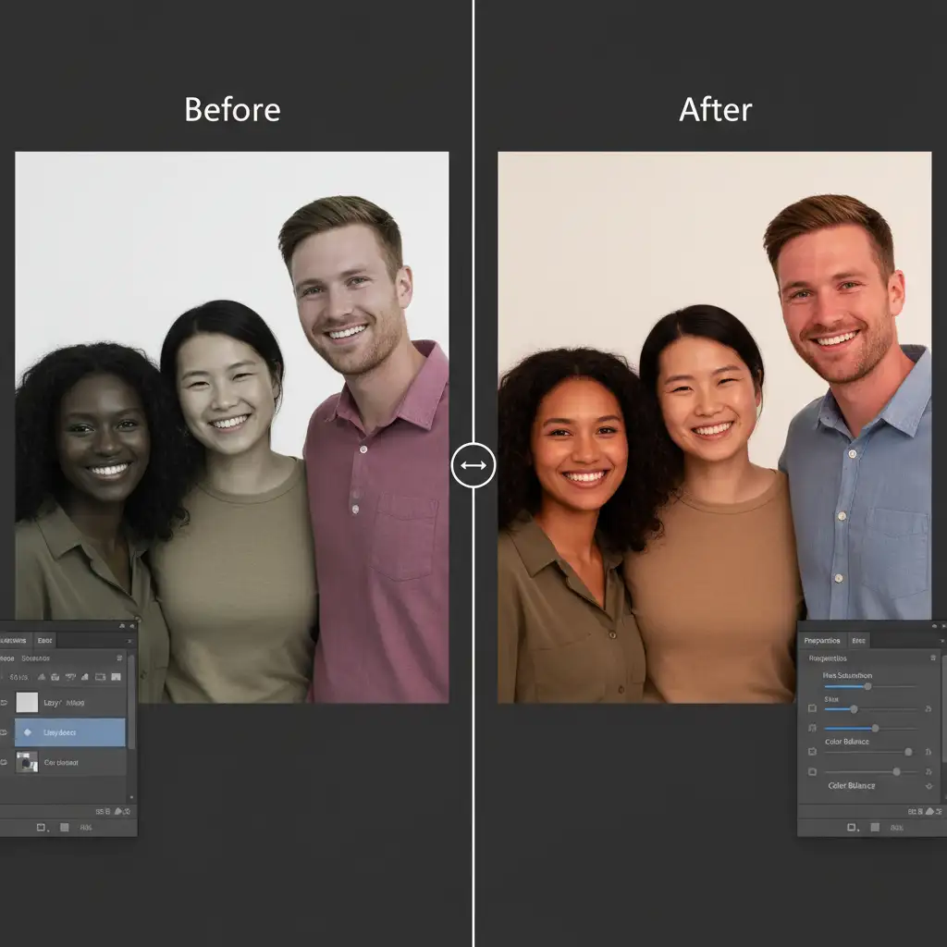947x947 pixels.
Task: Click the bottom Color Balance label
Action: point(851,786)
